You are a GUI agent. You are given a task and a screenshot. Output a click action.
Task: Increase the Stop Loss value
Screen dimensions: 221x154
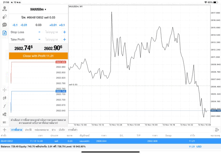64,32
